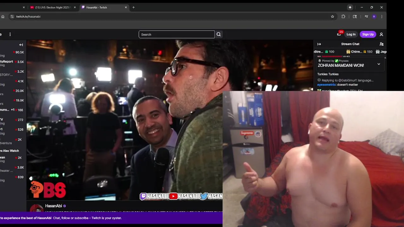The width and height of the screenshot is (404, 227).
Task: Open the chat community users icon
Action: coord(382,44)
